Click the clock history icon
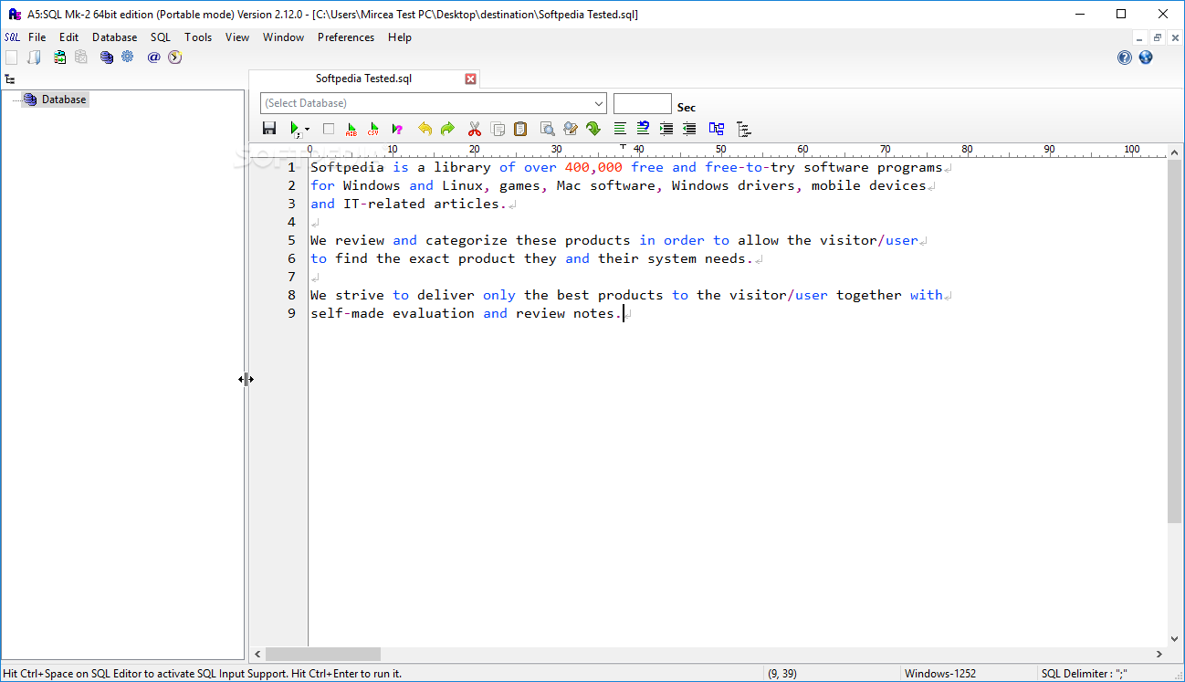Viewport: 1185px width, 682px height. point(175,58)
